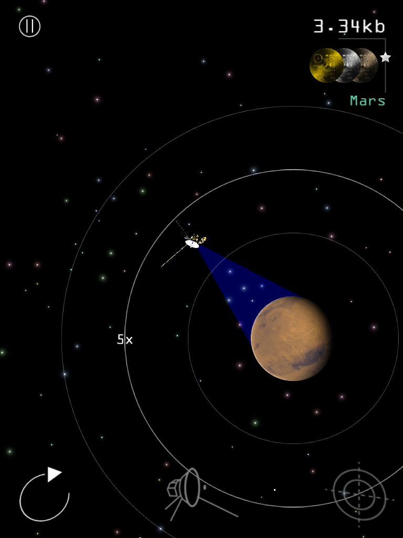
Task: Pause the game with the pause icon
Action: [x=29, y=26]
